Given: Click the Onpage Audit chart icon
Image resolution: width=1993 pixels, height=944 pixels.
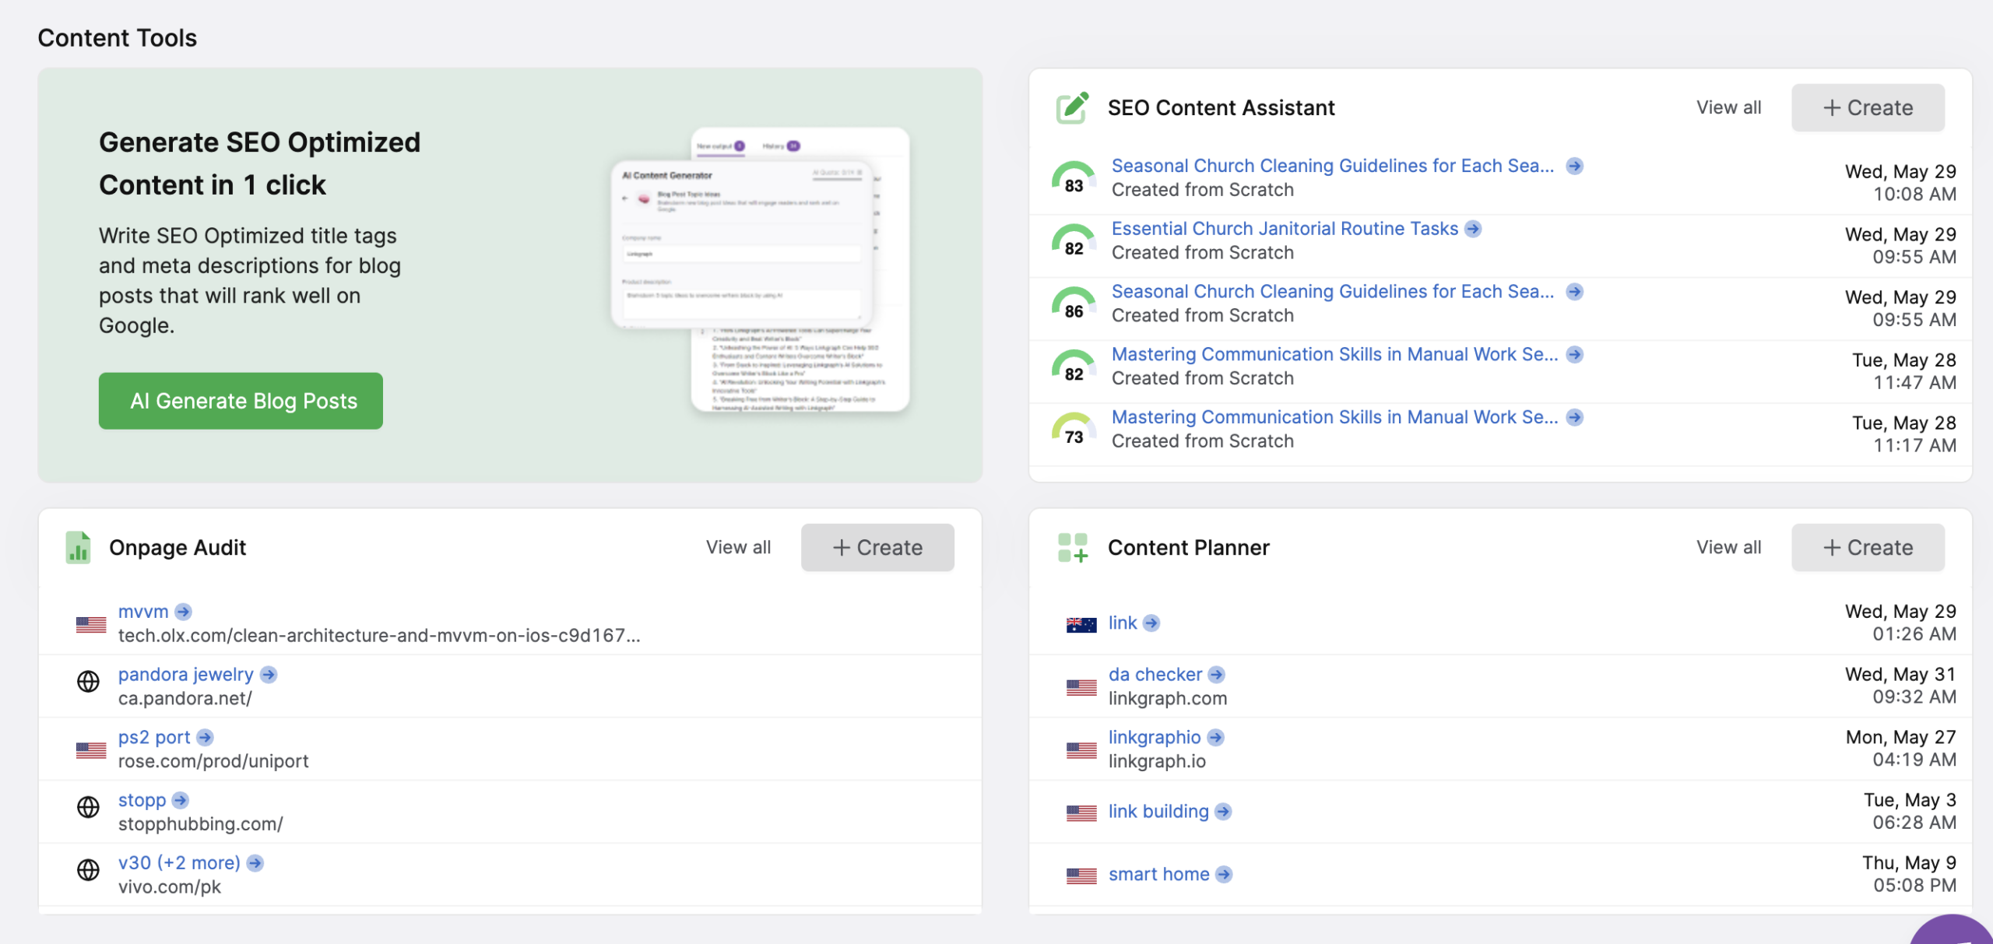Looking at the screenshot, I should click(78, 547).
